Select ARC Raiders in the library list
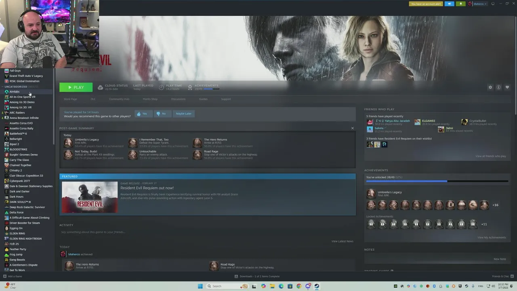The image size is (517, 291). (x=17, y=113)
